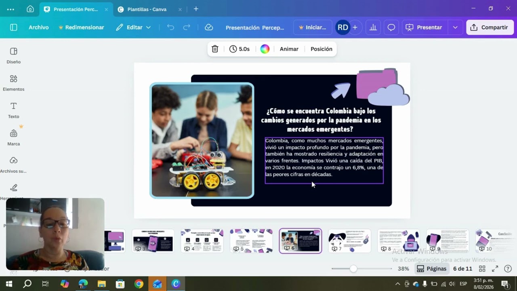Click the 6 de 11 page indicator

coord(462,269)
